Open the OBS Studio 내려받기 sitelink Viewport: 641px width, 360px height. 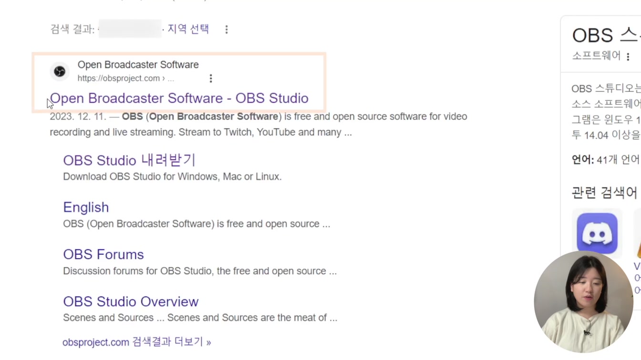129,160
